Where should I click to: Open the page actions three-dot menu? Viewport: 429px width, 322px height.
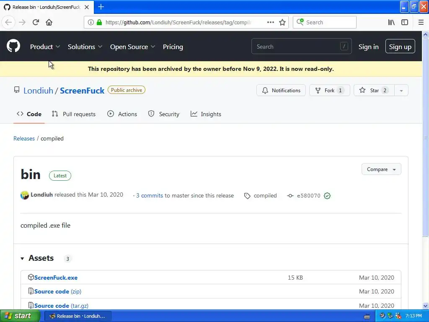[x=271, y=22]
